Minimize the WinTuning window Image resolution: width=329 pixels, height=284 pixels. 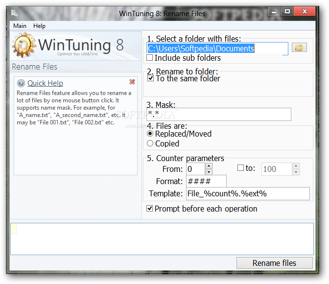pyautogui.click(x=274, y=12)
